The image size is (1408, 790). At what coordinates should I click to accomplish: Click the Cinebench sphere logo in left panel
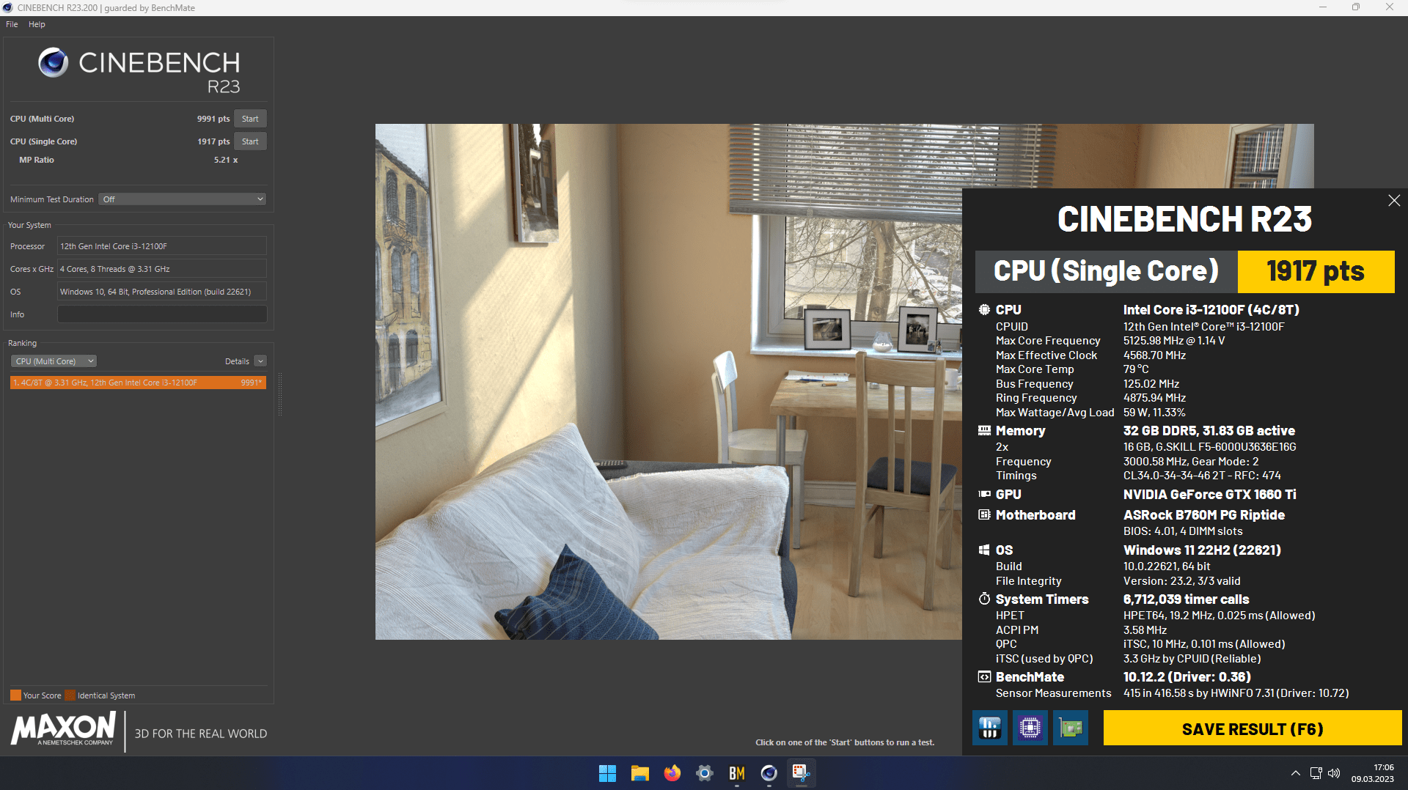point(53,63)
